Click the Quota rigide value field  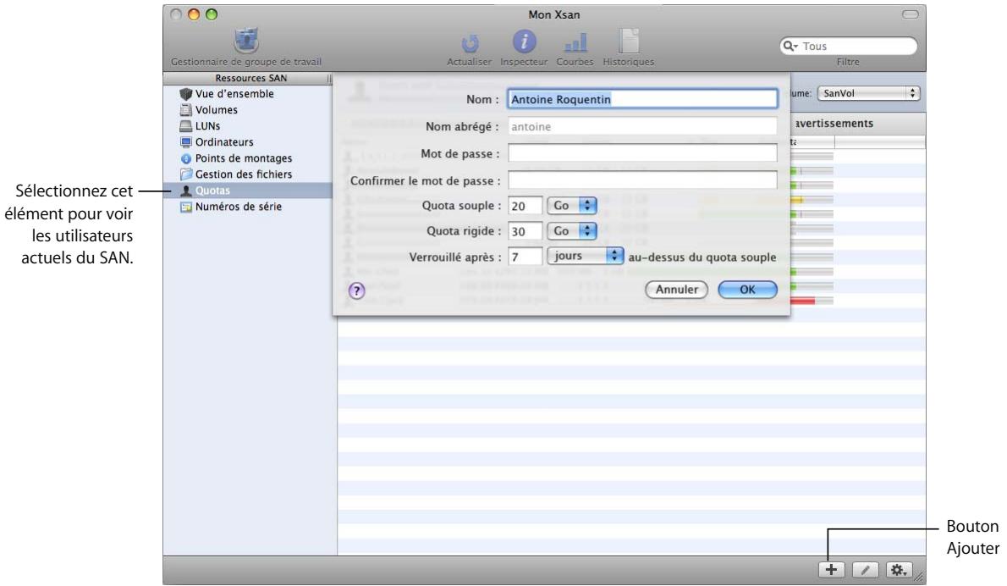(525, 231)
